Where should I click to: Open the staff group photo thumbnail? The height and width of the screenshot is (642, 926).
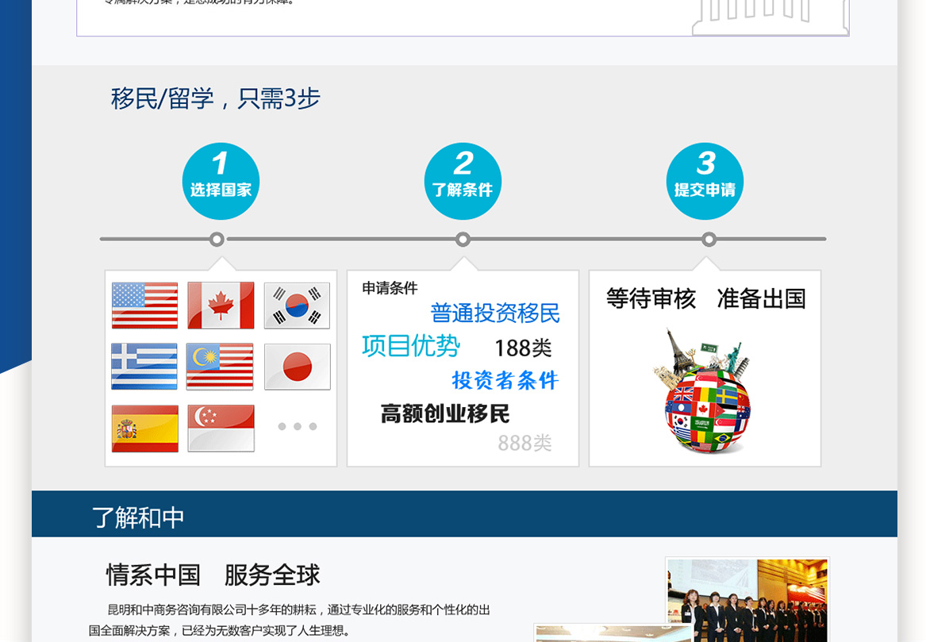(x=747, y=600)
